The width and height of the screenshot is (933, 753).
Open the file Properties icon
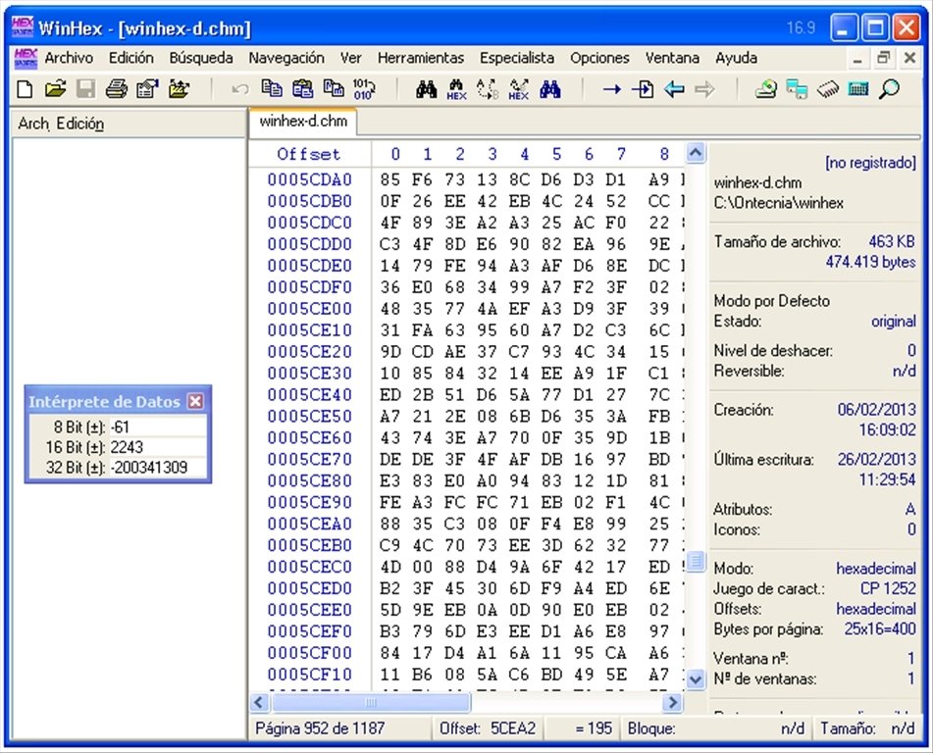click(147, 89)
